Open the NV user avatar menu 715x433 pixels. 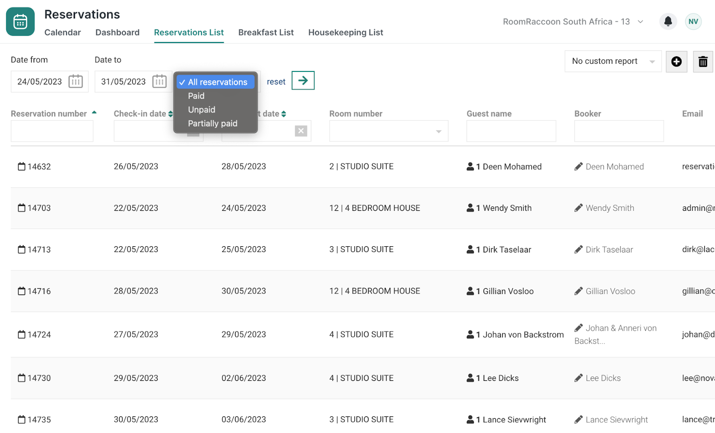pos(693,21)
